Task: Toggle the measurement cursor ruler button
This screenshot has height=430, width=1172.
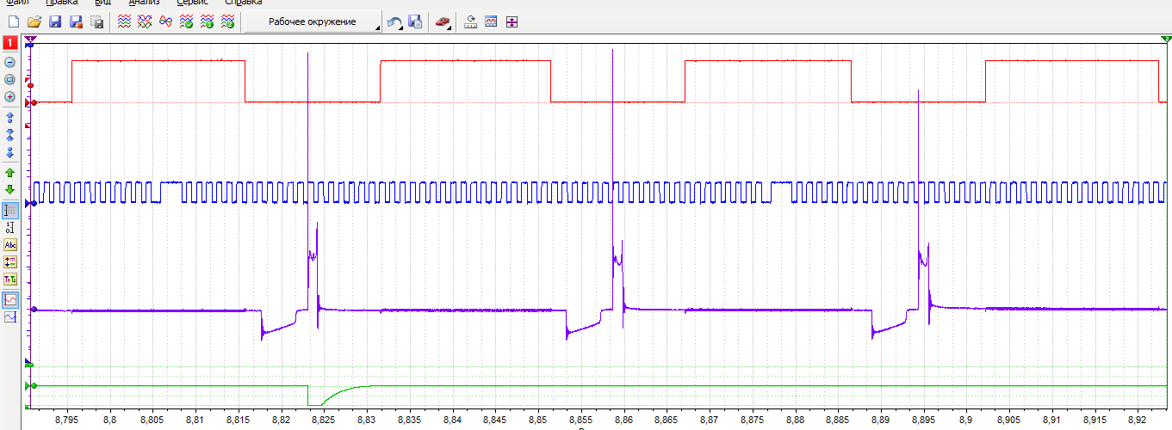Action: click(x=10, y=210)
